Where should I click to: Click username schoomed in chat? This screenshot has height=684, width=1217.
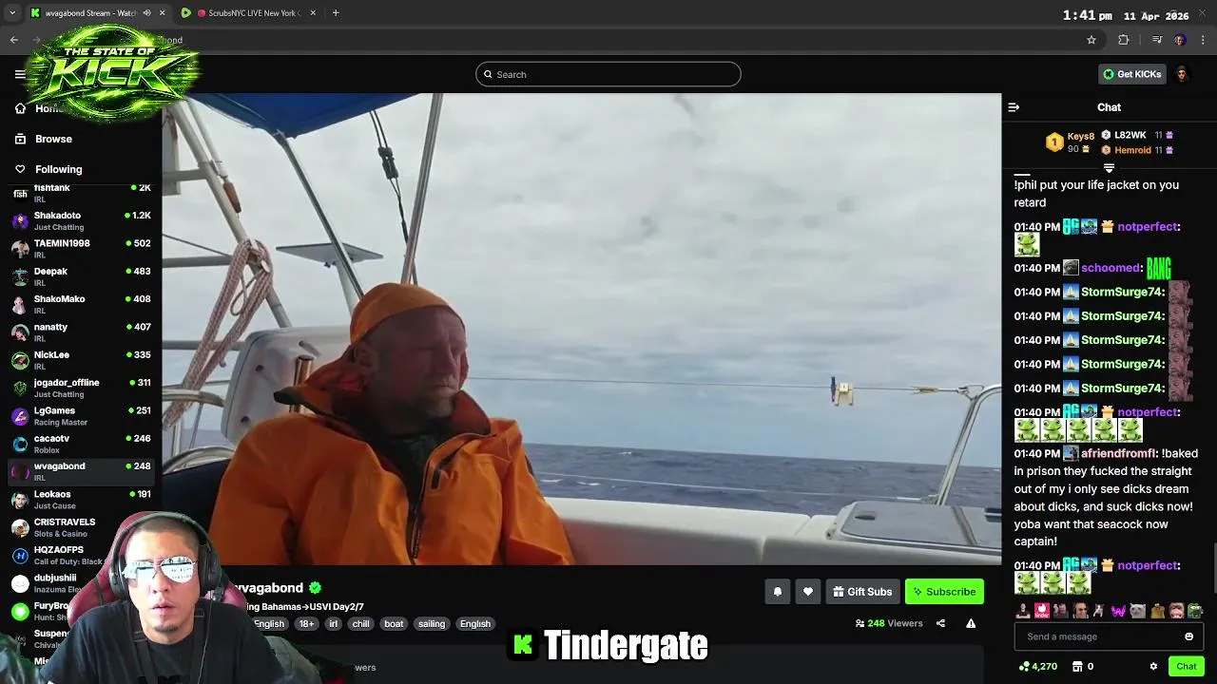1111,268
